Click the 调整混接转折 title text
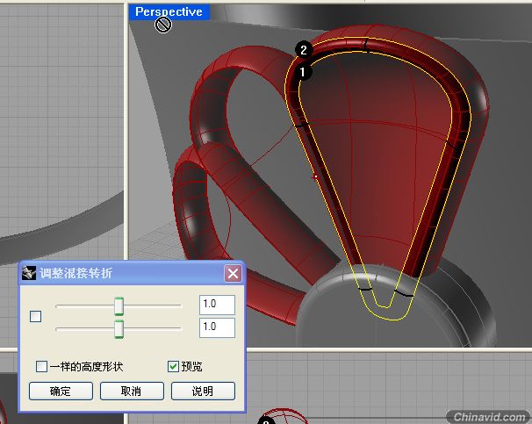 click(x=76, y=273)
